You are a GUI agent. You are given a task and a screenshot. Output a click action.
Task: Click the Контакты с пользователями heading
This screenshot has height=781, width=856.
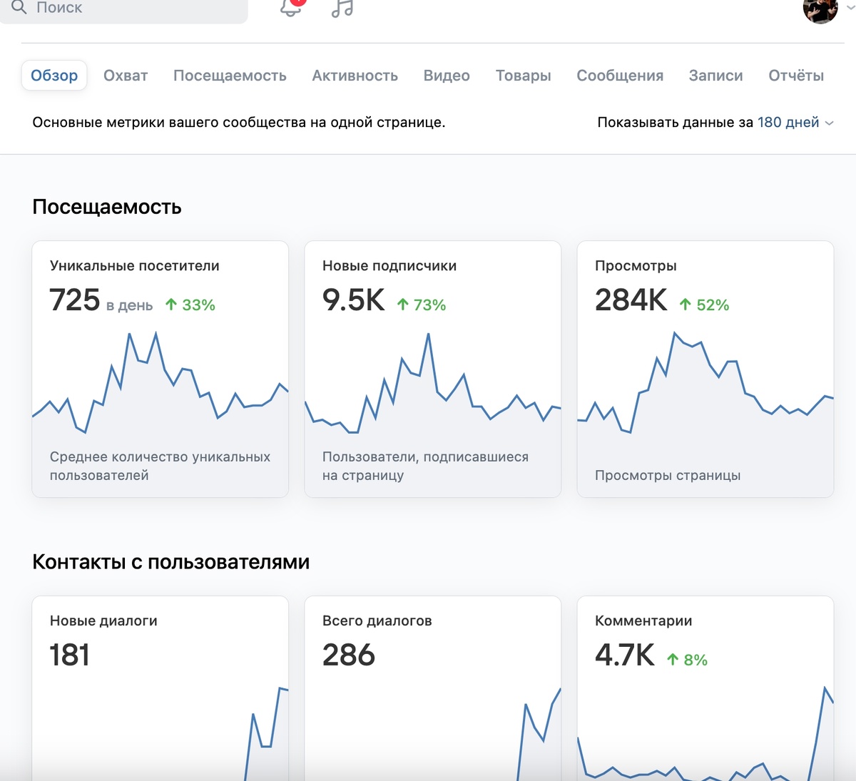pos(171,562)
